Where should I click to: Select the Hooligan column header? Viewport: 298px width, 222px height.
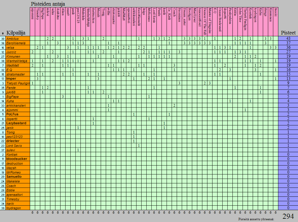click(190, 22)
